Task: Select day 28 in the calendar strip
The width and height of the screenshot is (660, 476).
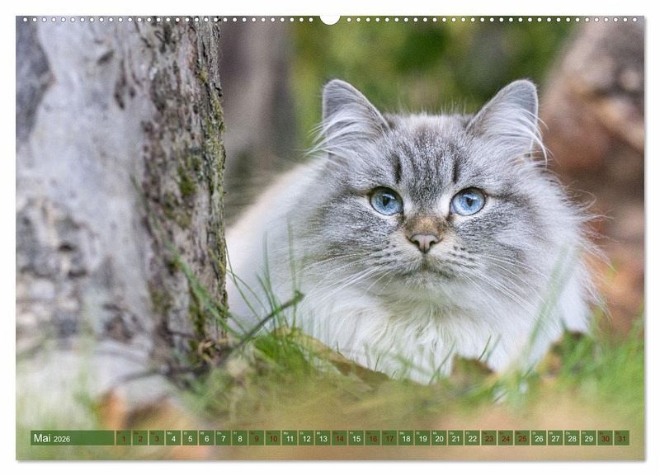Action: coord(572,438)
